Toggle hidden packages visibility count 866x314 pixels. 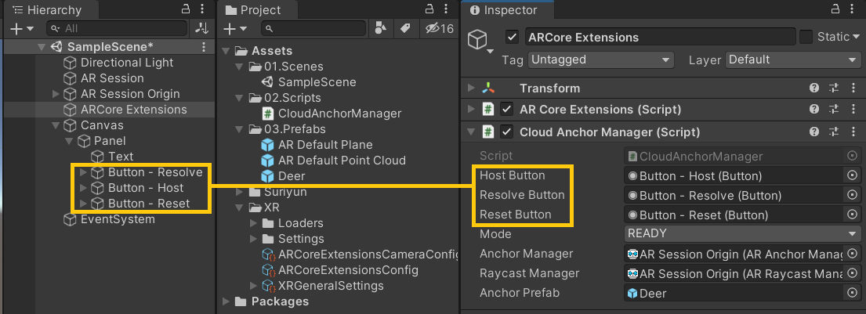440,28
